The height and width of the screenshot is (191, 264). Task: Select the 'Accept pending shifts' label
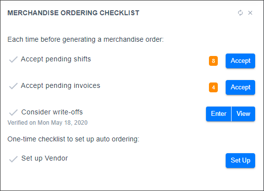(56, 59)
